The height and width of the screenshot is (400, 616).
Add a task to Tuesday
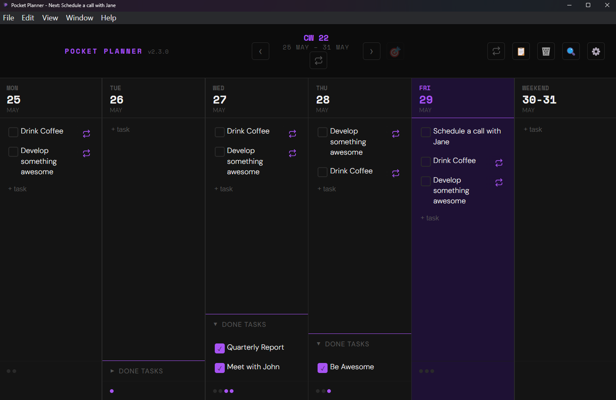click(121, 129)
